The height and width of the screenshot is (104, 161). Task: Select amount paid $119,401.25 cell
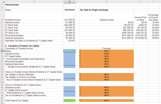(140, 36)
